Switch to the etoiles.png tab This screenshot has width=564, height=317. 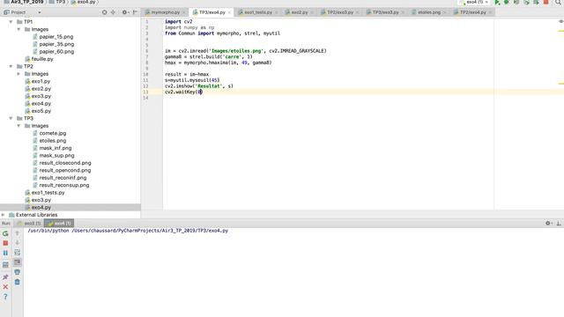pyautogui.click(x=429, y=12)
